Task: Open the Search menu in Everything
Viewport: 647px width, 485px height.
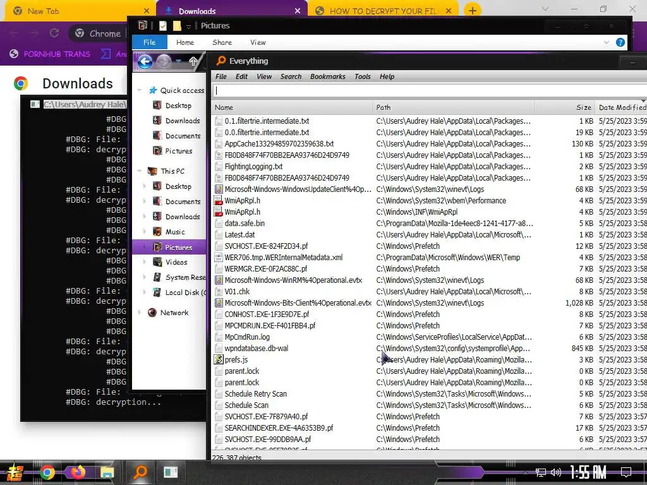Action: [x=291, y=76]
